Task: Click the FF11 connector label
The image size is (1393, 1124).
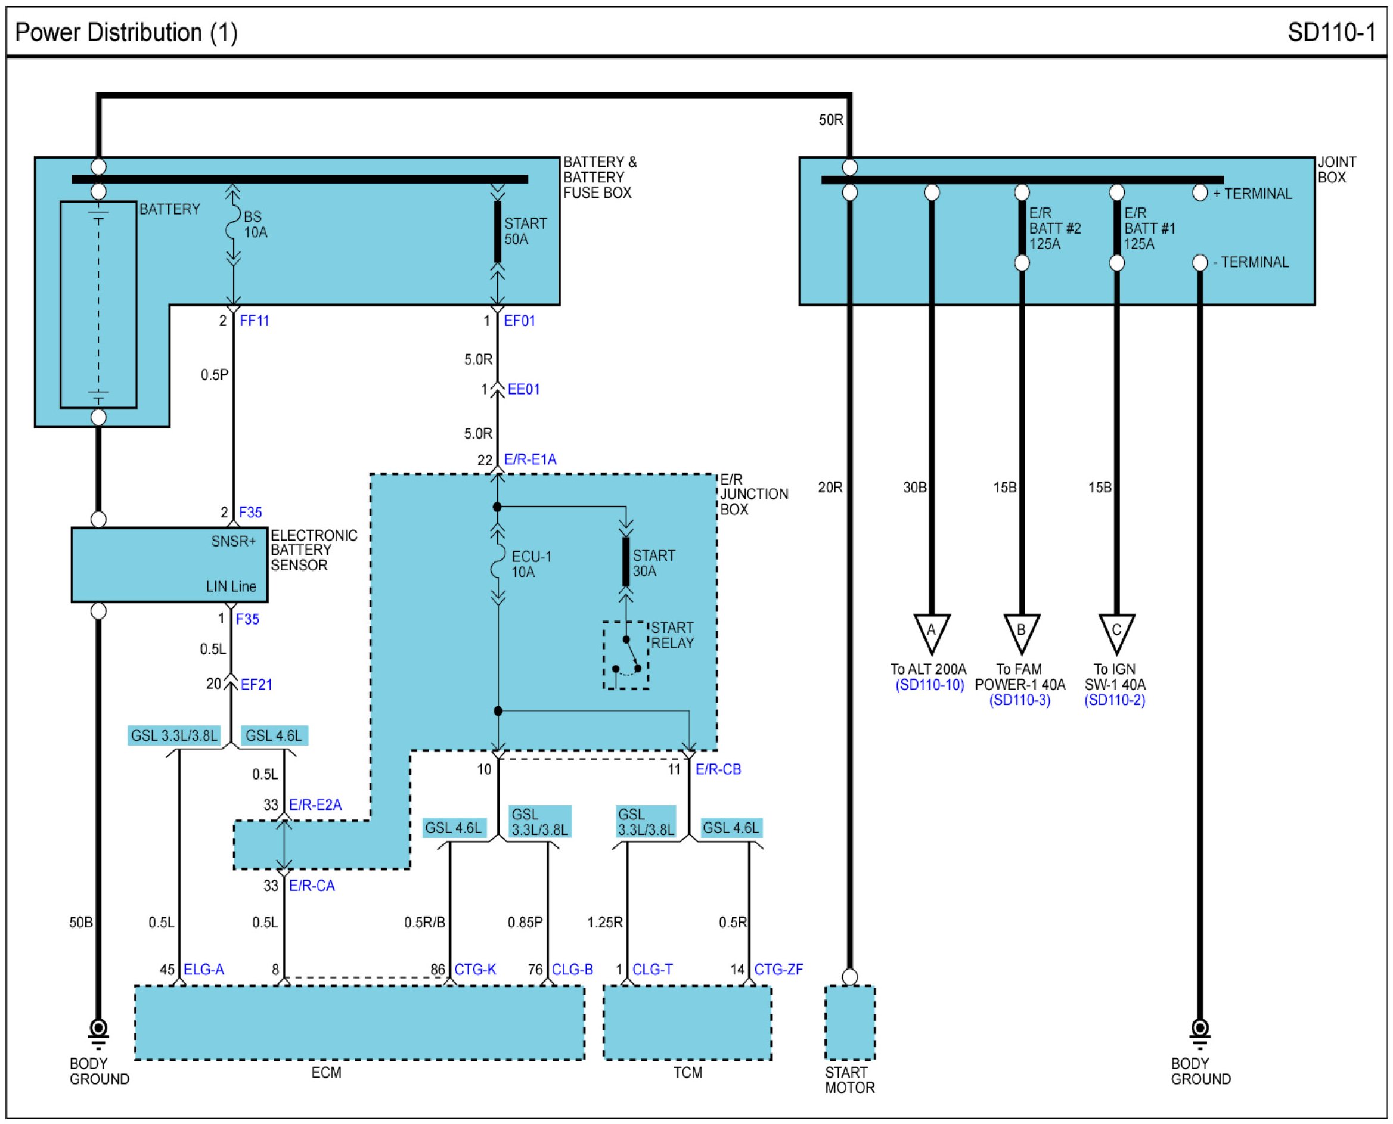Action: pyautogui.click(x=254, y=321)
